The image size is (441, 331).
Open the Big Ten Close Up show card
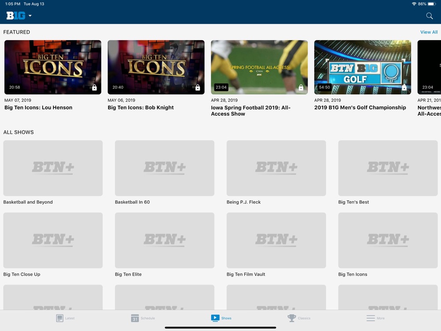(x=53, y=241)
